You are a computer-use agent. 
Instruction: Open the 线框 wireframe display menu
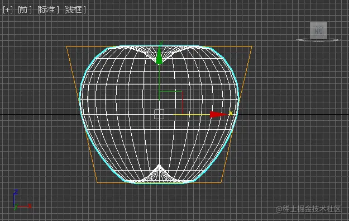click(x=75, y=10)
